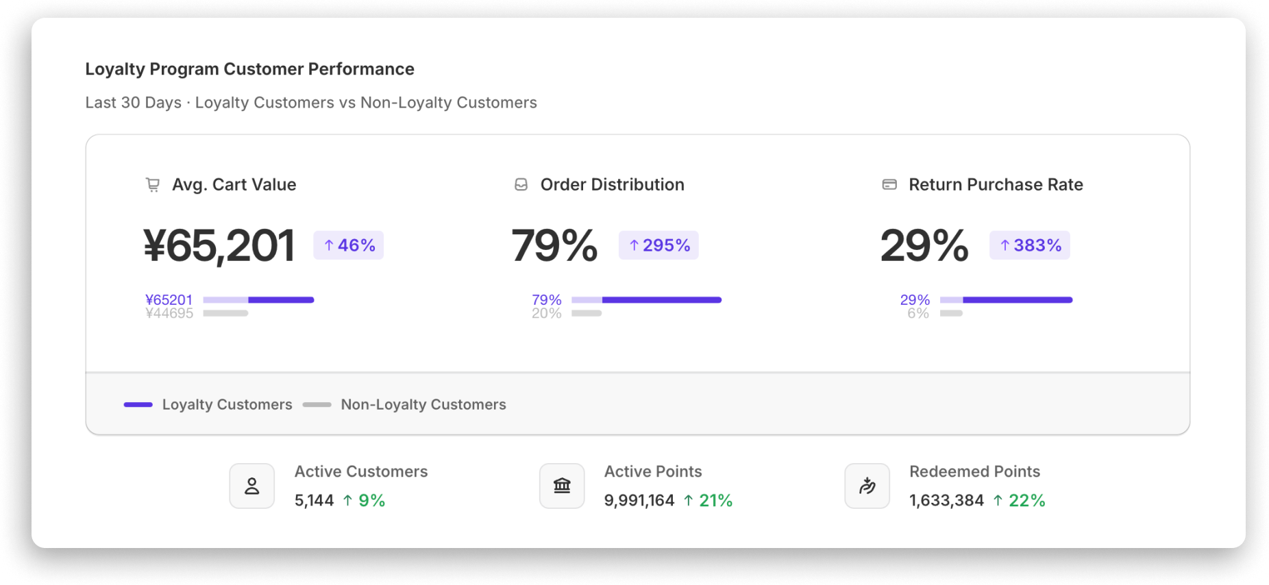Click the large 79% Order Distribution figure

click(x=554, y=245)
